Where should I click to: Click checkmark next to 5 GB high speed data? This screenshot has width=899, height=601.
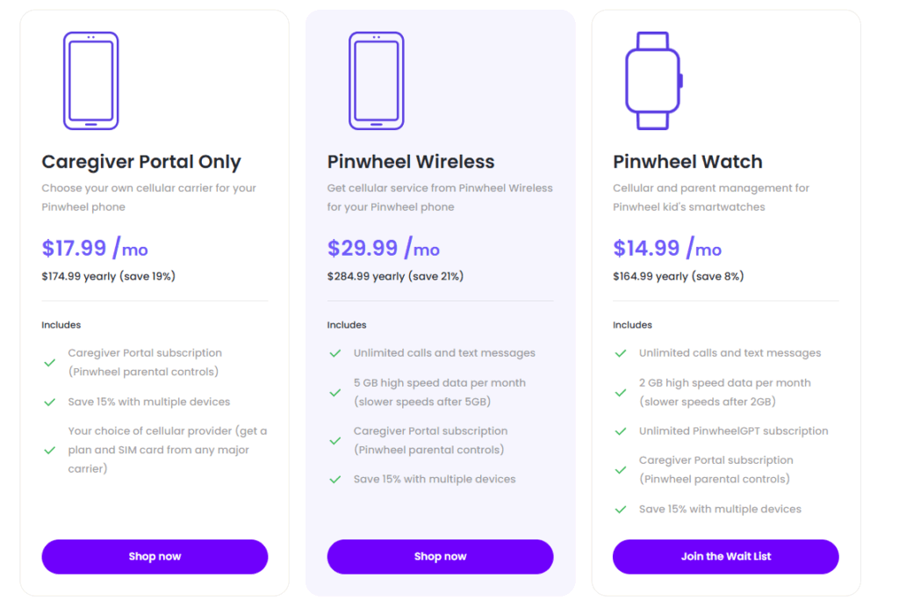[334, 393]
